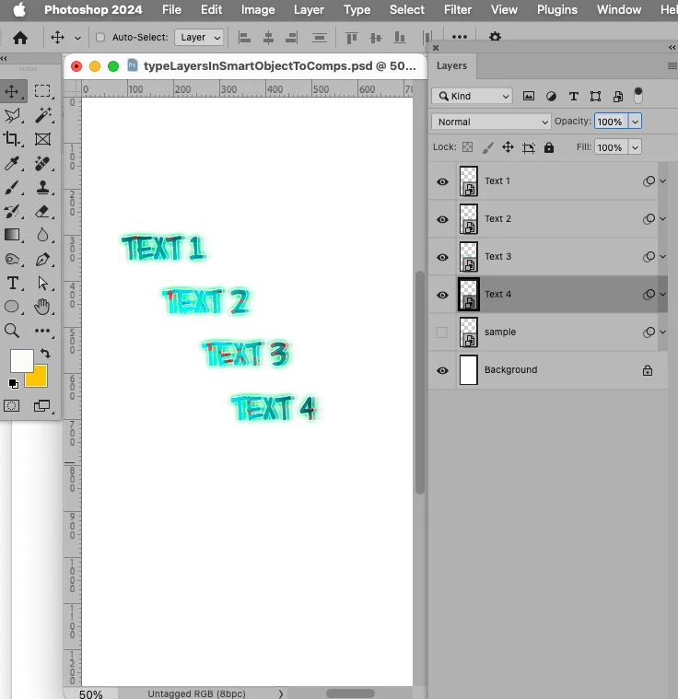
Task: Enable the Auto-Select checkbox
Action: 100,38
